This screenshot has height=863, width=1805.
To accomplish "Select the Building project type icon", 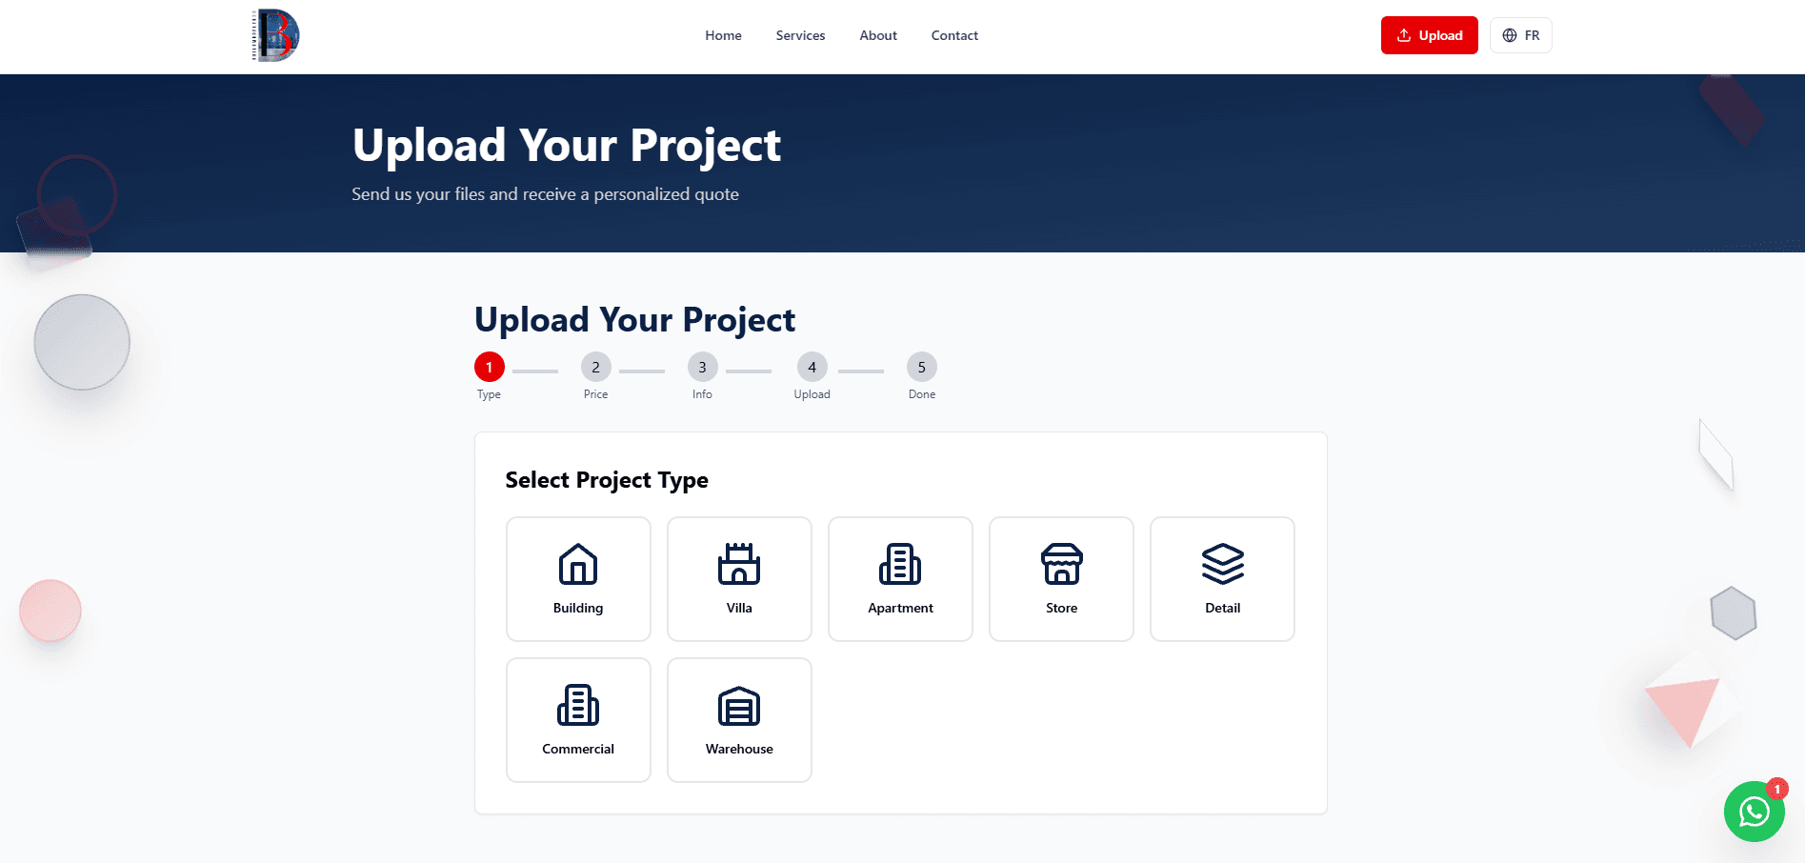I will point(577,565).
